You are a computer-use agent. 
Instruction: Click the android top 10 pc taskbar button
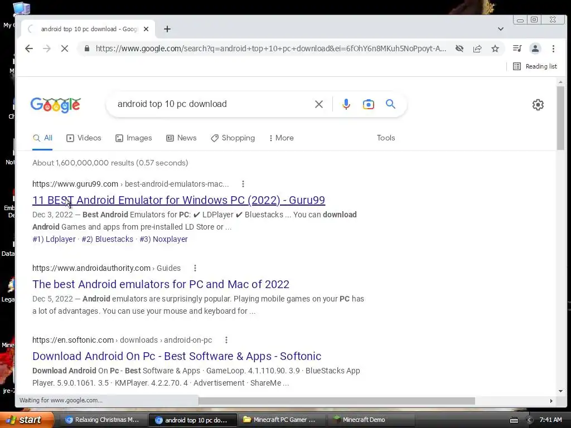click(x=192, y=420)
